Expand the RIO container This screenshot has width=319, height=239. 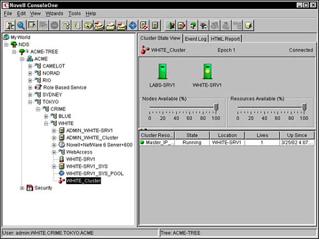point(30,80)
